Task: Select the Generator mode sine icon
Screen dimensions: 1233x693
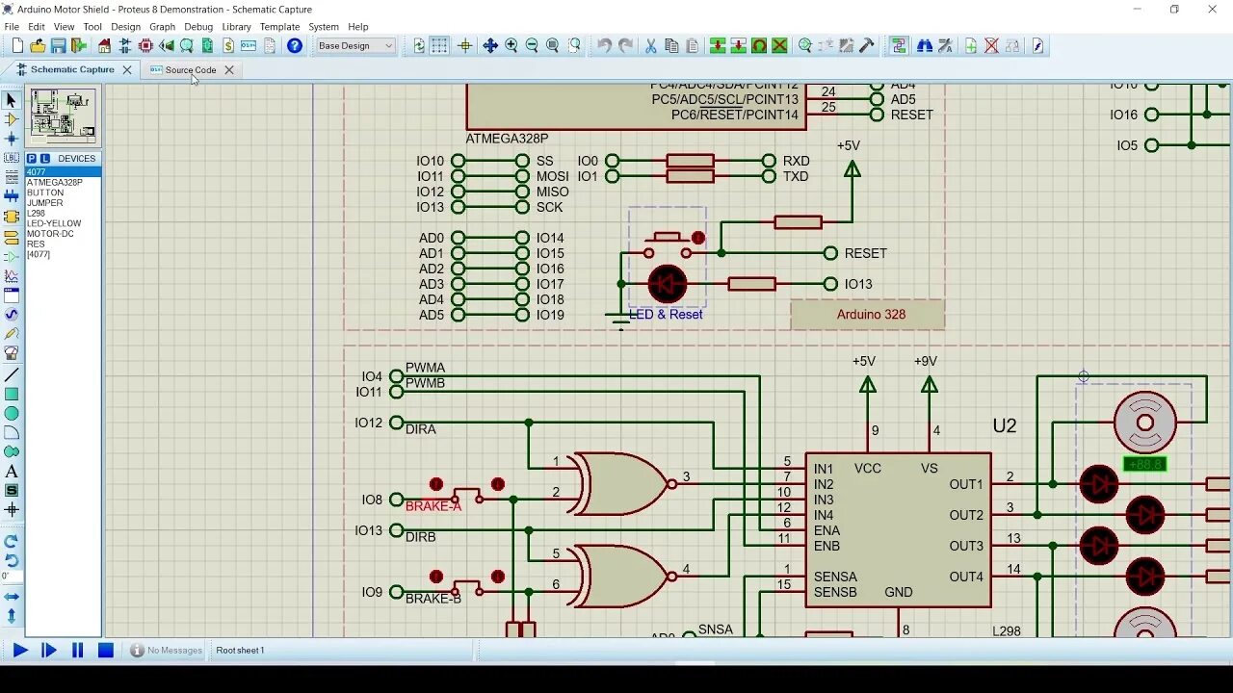Action: click(x=12, y=315)
